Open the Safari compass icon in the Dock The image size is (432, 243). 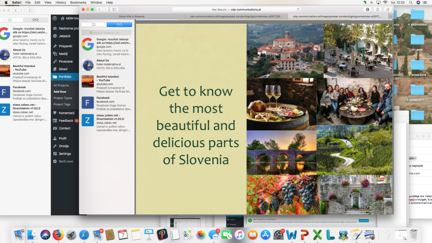click(84, 235)
